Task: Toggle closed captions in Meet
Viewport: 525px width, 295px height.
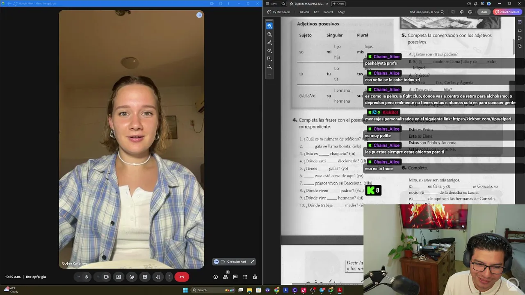Action: pos(145,277)
